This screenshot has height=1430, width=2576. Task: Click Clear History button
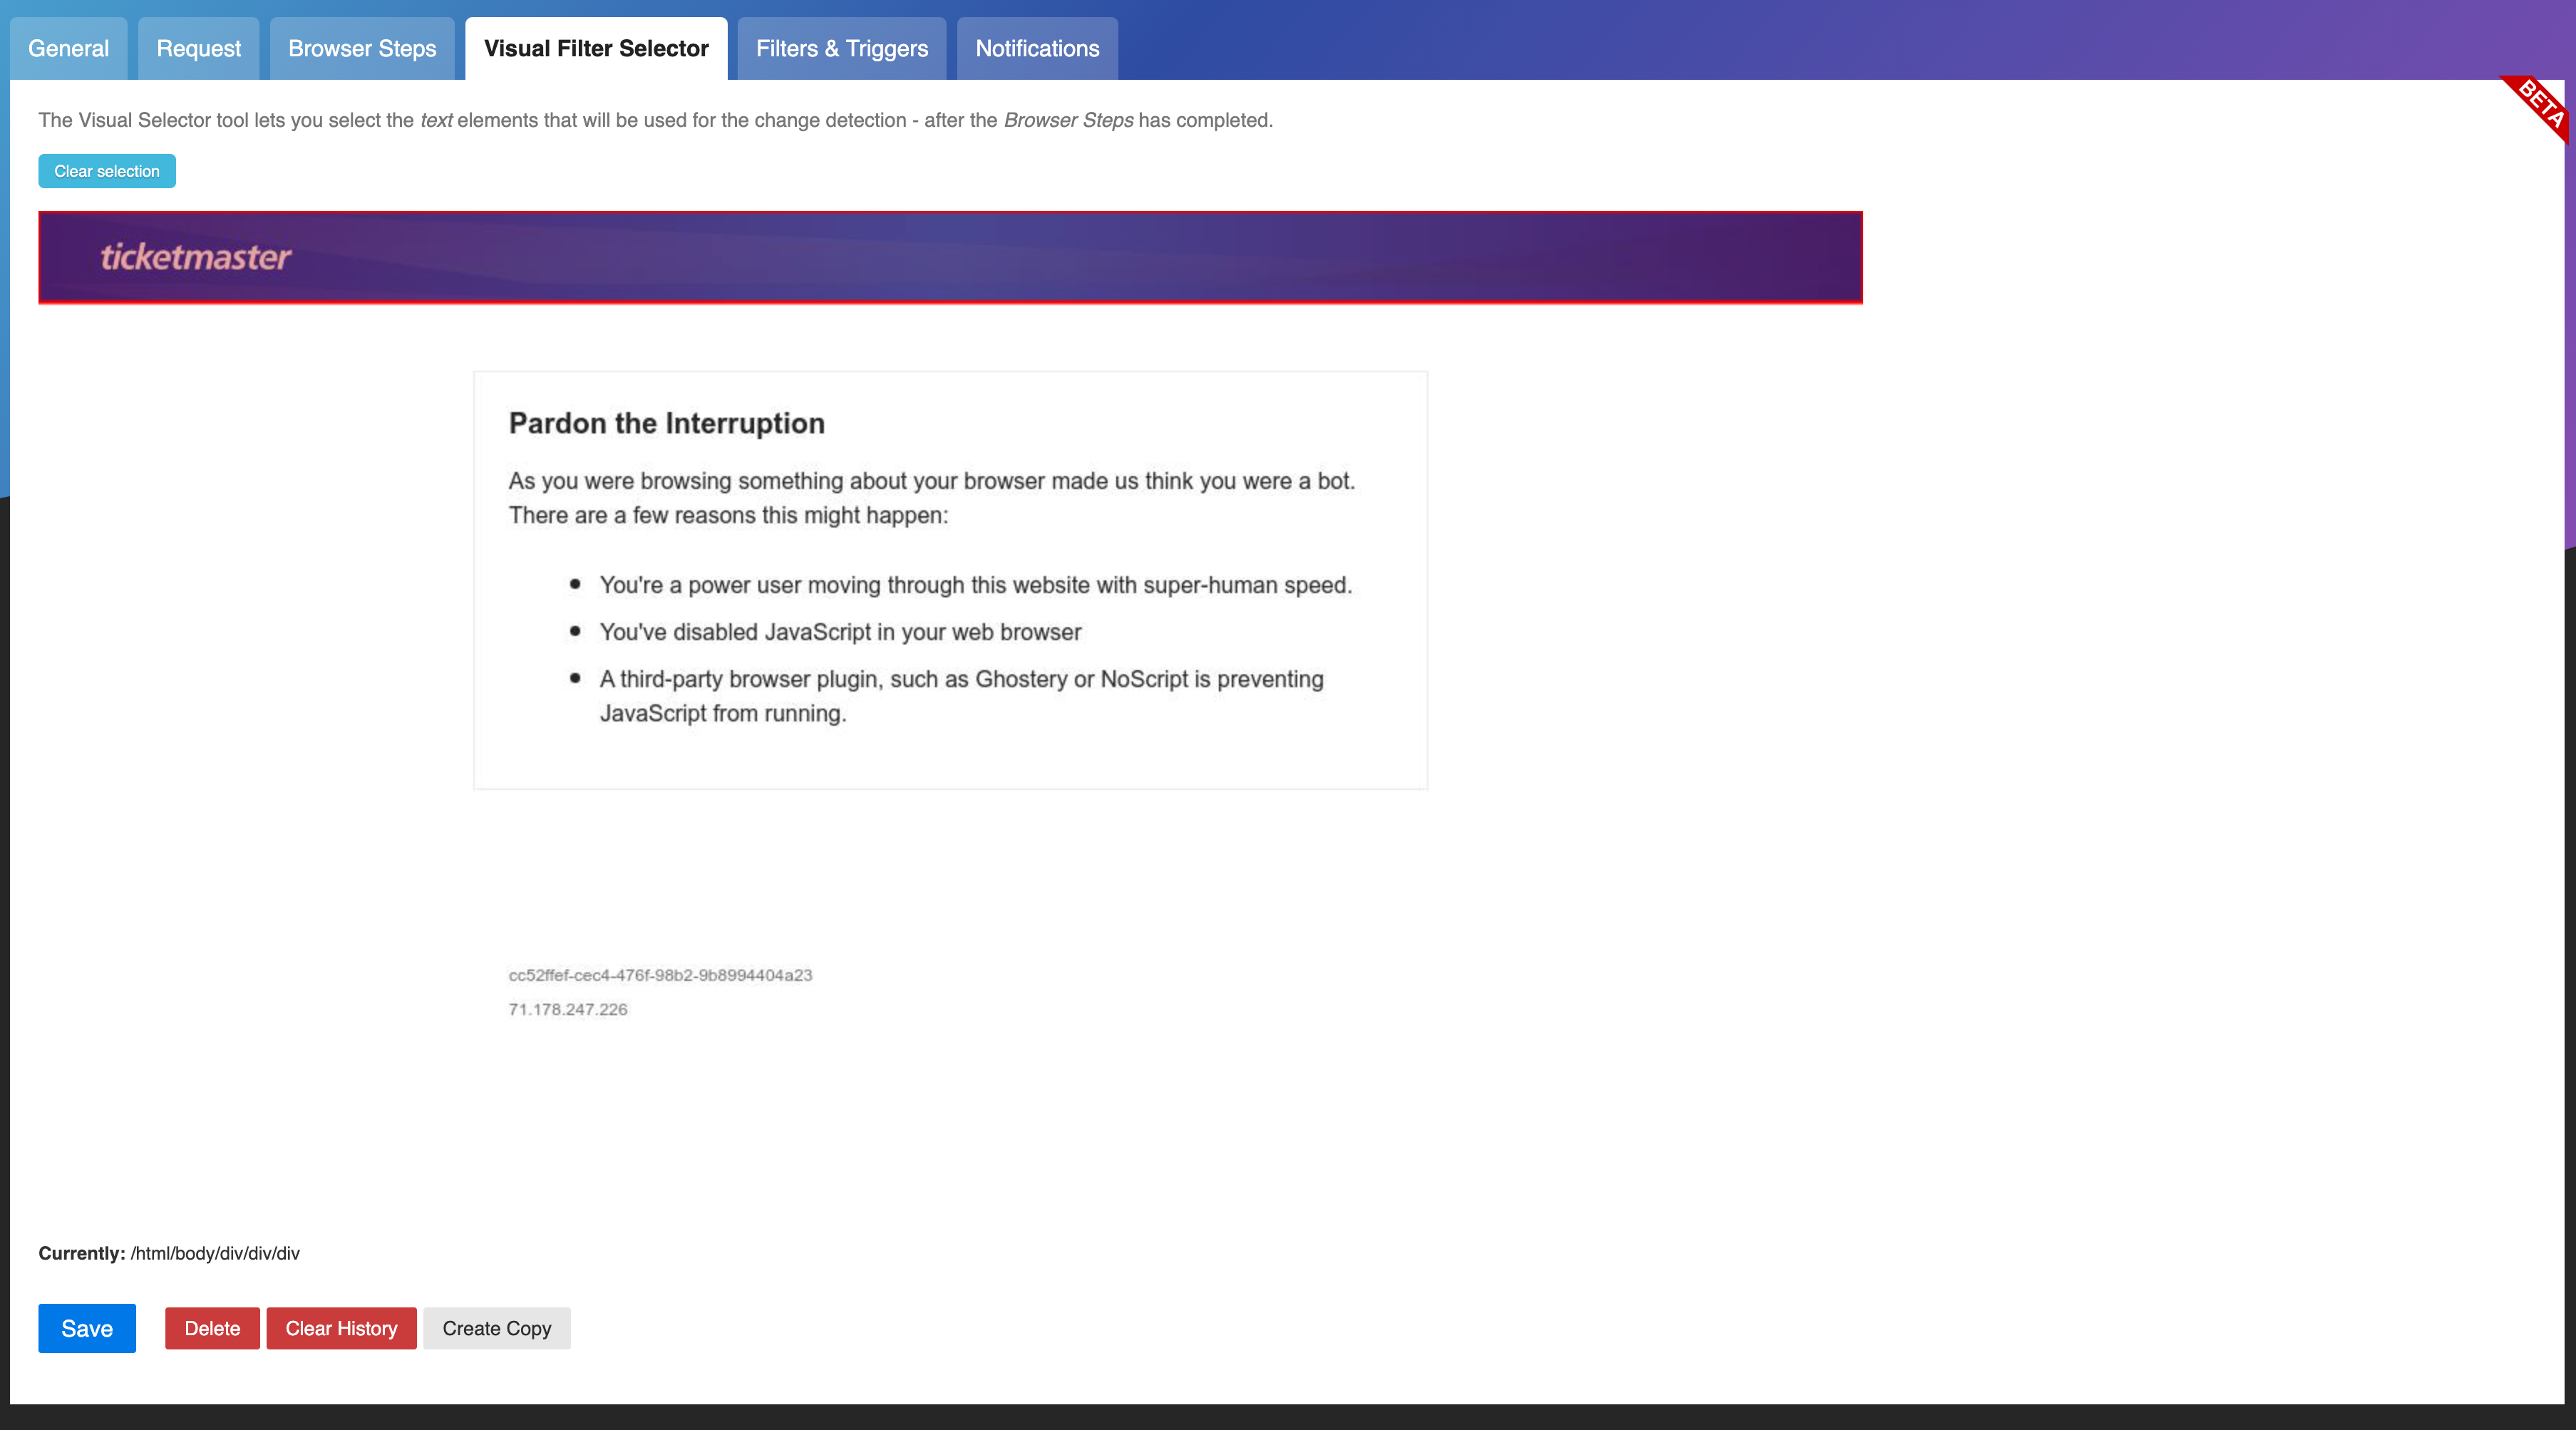click(341, 1328)
